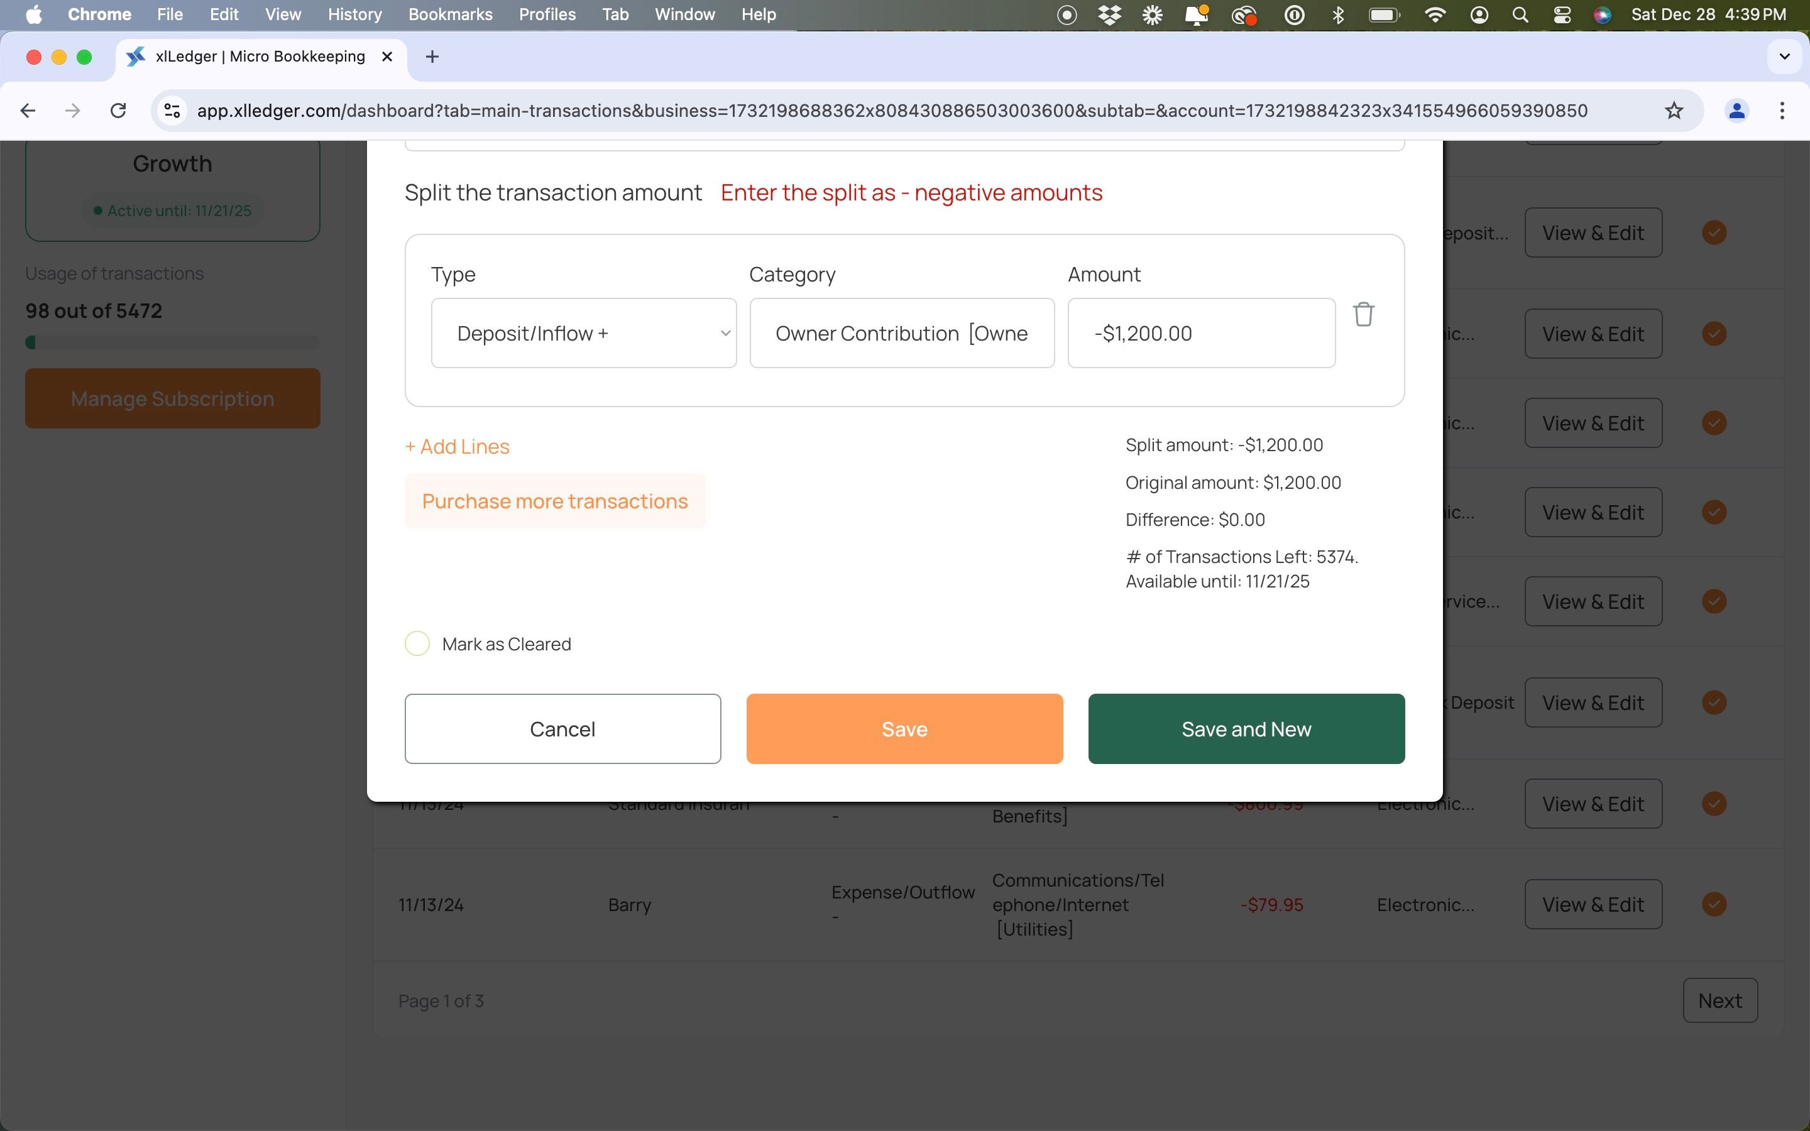Click the Dropbox menu bar icon
The width and height of the screenshot is (1810, 1131).
click(x=1110, y=15)
